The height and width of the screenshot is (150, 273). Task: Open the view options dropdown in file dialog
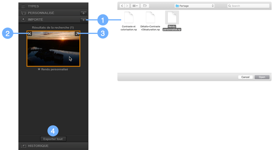point(135,6)
